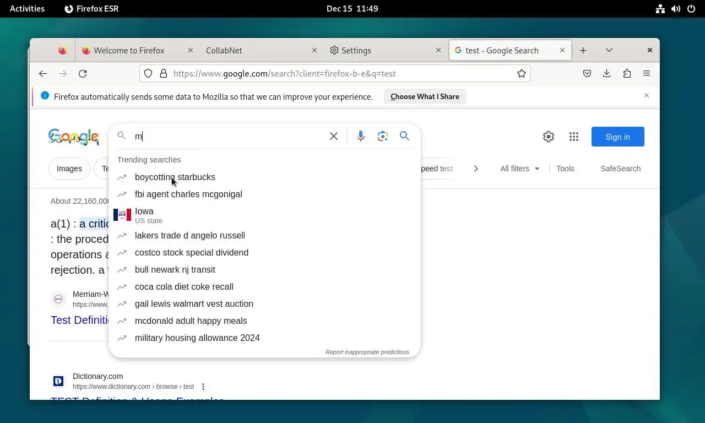Screen dimensions: 705x423
Task: Click the Choose What I Share button
Action: (x=425, y=96)
